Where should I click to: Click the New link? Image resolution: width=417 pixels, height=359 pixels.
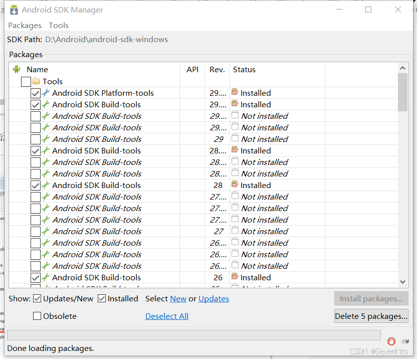coord(178,299)
